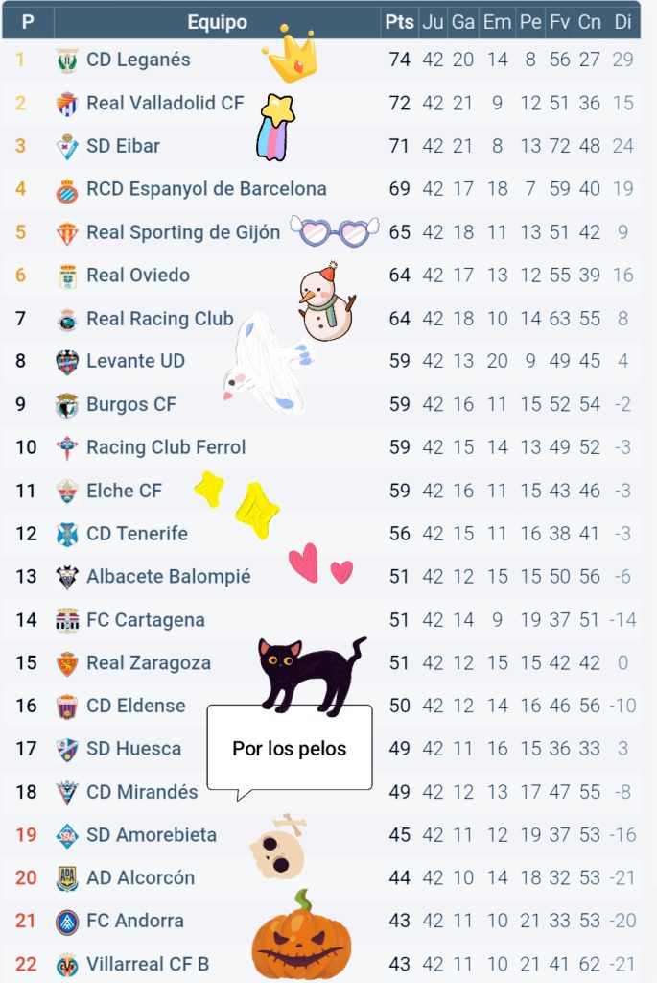Click the golden crown sticker
This screenshot has width=657, height=983.
[x=292, y=55]
